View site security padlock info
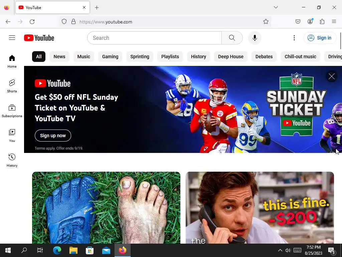 (x=73, y=22)
